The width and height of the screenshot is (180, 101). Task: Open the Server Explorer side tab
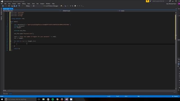tap(1, 12)
